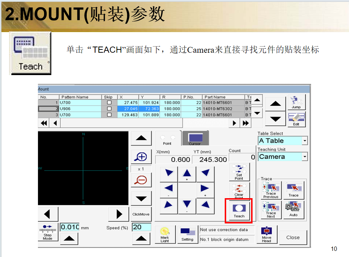The width and height of the screenshot is (349, 257).
Task: Click the Trace Previous icon
Action: point(271,190)
